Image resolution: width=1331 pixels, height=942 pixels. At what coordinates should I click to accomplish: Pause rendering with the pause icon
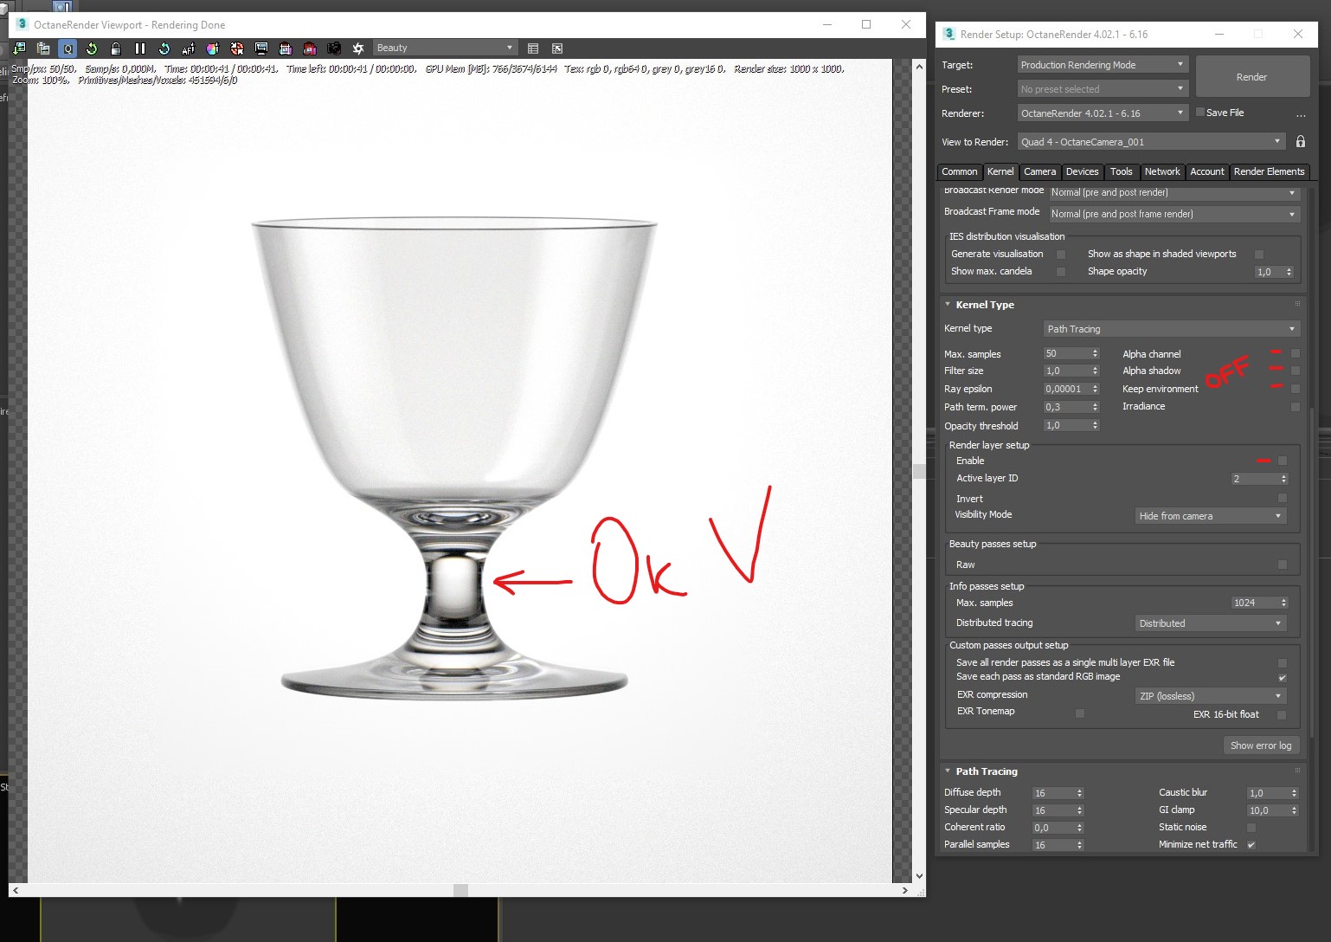[x=140, y=48]
